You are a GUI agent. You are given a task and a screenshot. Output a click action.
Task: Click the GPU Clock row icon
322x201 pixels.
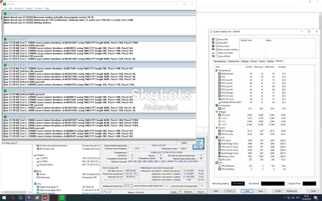219,160
